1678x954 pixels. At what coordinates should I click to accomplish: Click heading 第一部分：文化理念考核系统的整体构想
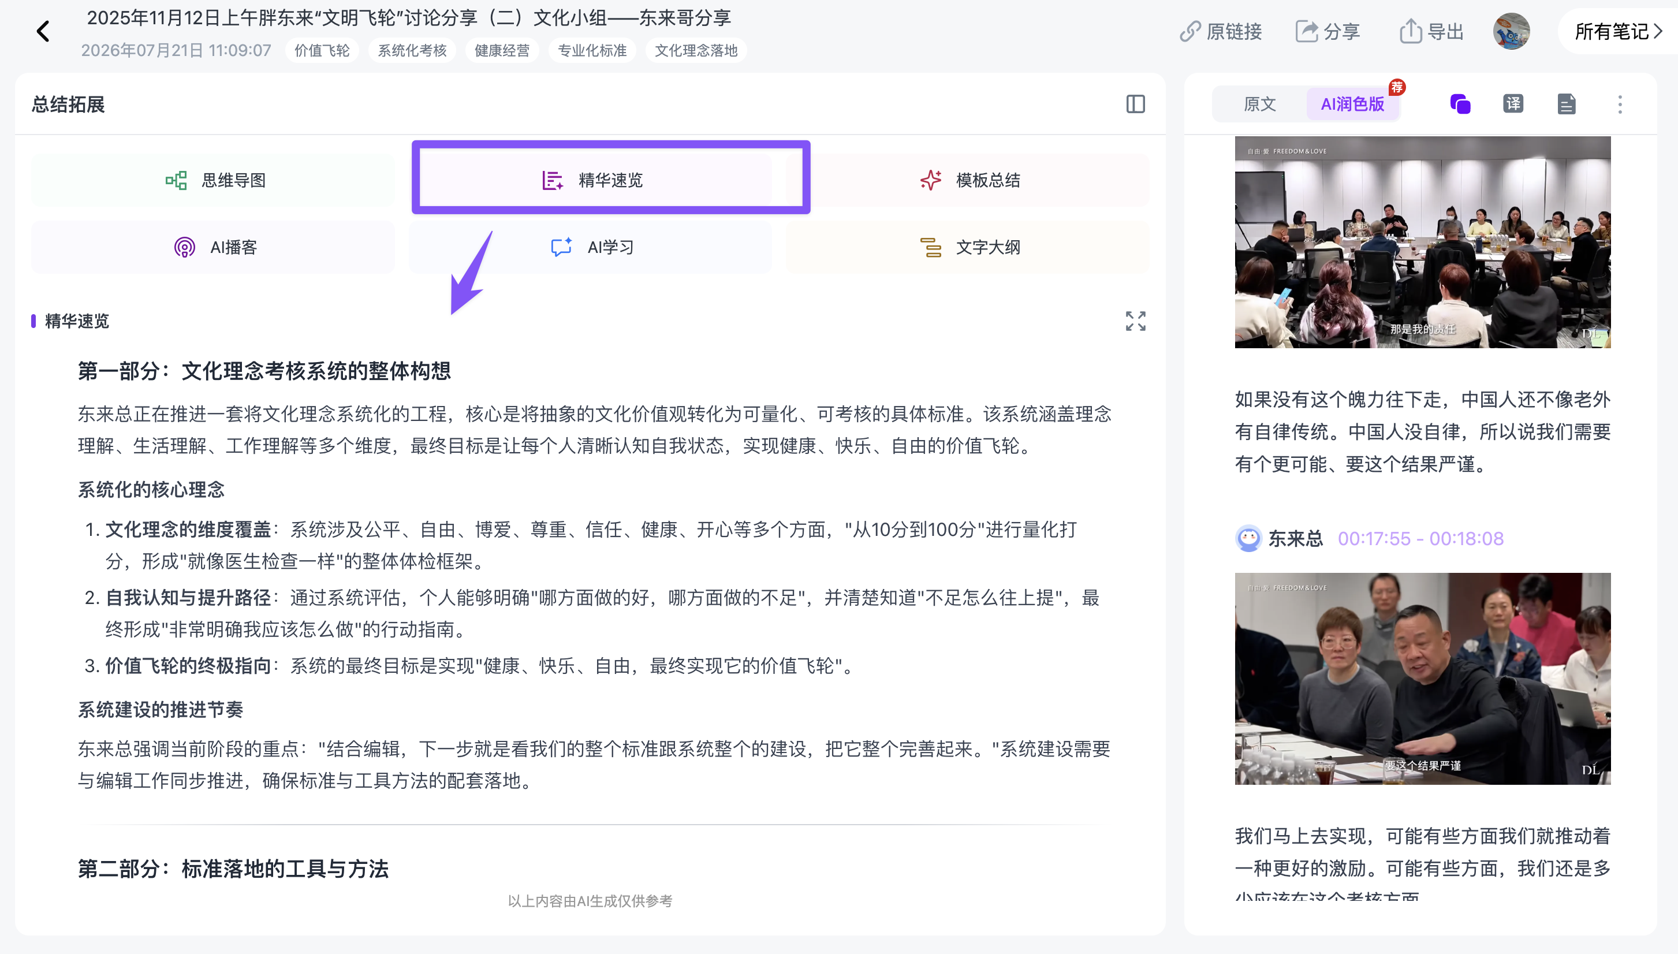[x=264, y=371]
